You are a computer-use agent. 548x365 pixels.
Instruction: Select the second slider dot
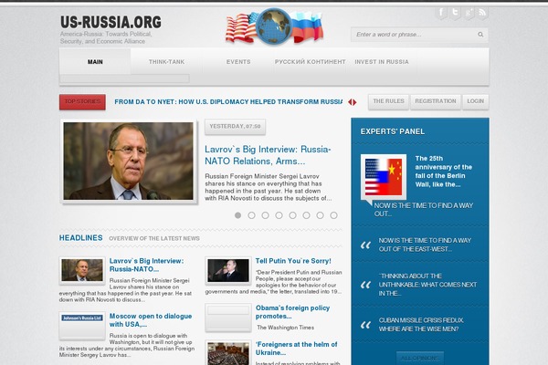click(251, 215)
